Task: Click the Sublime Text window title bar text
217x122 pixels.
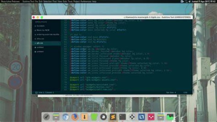Action: pyautogui.click(x=157, y=17)
